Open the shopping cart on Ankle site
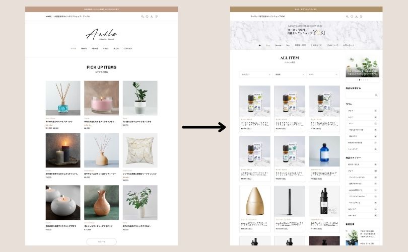Image resolution: width=408 pixels, height=252 pixels. coord(156,17)
